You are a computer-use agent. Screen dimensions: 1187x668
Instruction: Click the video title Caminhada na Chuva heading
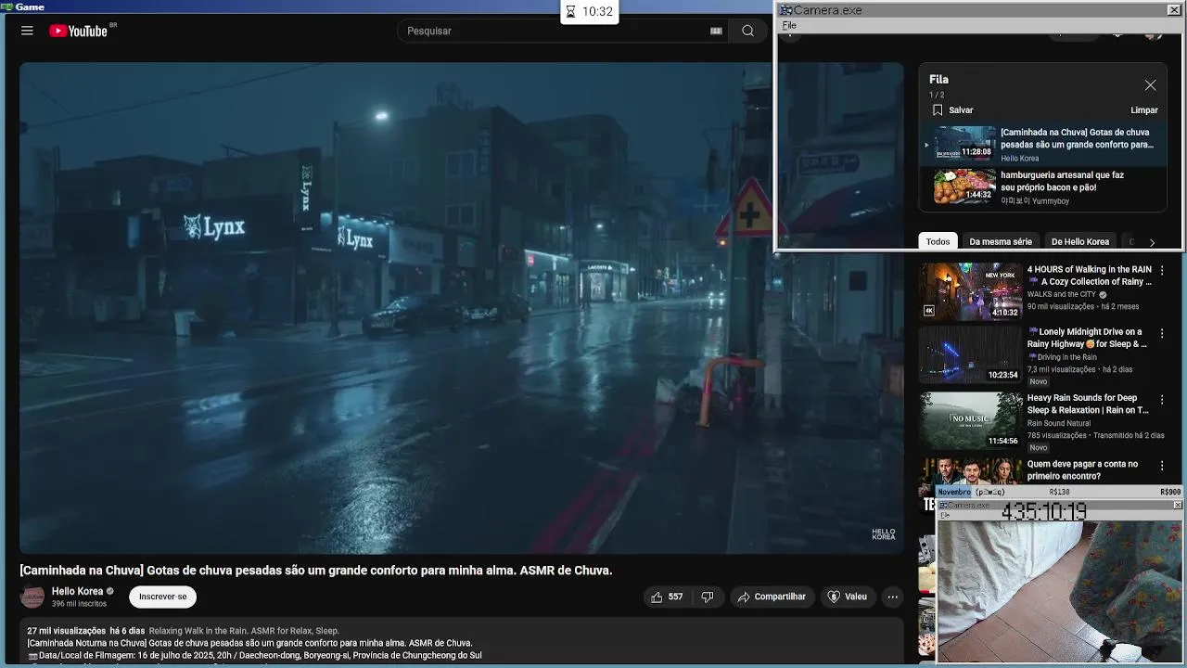[x=316, y=571]
